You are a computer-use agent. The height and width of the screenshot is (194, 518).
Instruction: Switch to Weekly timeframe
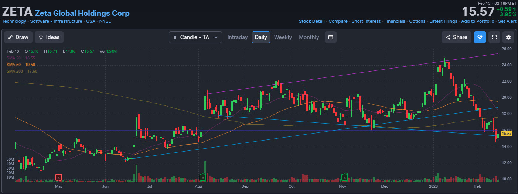pos(283,37)
